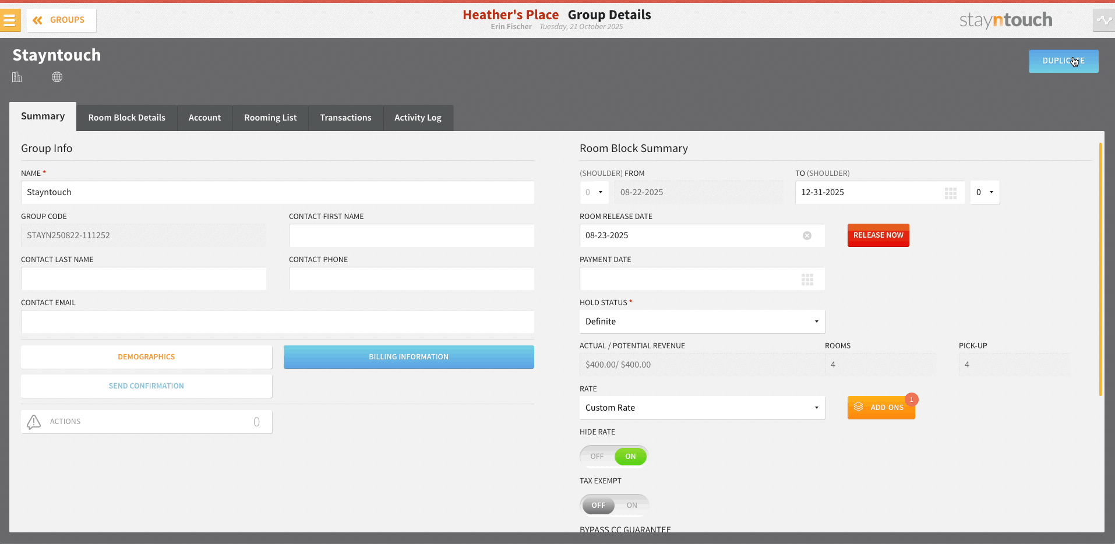1115x544 pixels.
Task: Click the revenue value $400.00/ $400.00
Action: coord(618,365)
